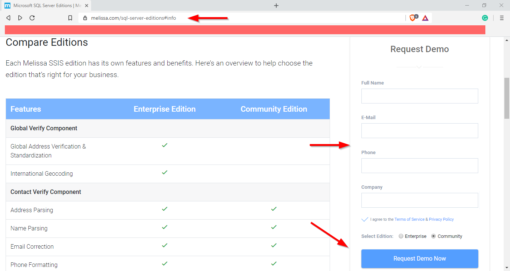
Task: Minimize the browser window
Action: (x=467, y=5)
